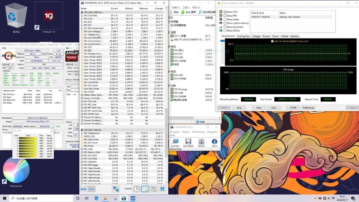Open Sensors via the thermometer icon
Image resolution: width=359 pixels, height=202 pixels.
201,143
